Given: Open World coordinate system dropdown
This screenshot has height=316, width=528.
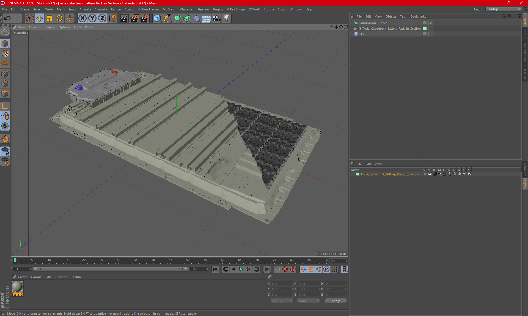Looking at the screenshot, I should 282,301.
